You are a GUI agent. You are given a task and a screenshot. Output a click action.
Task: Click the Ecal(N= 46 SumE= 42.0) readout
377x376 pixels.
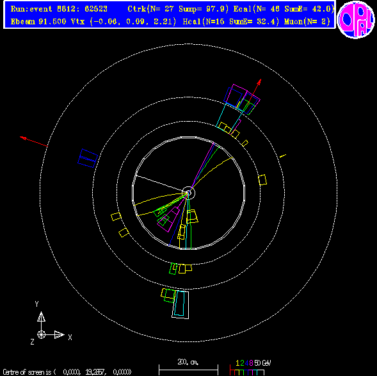(x=284, y=9)
